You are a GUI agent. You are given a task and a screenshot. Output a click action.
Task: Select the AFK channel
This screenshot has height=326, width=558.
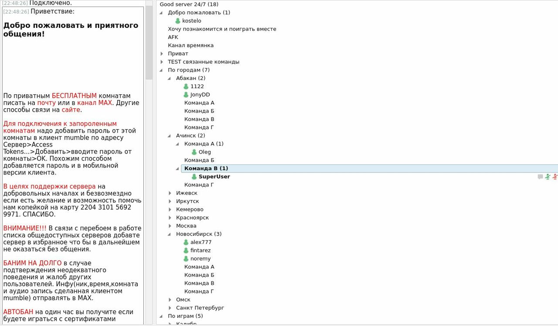173,37
